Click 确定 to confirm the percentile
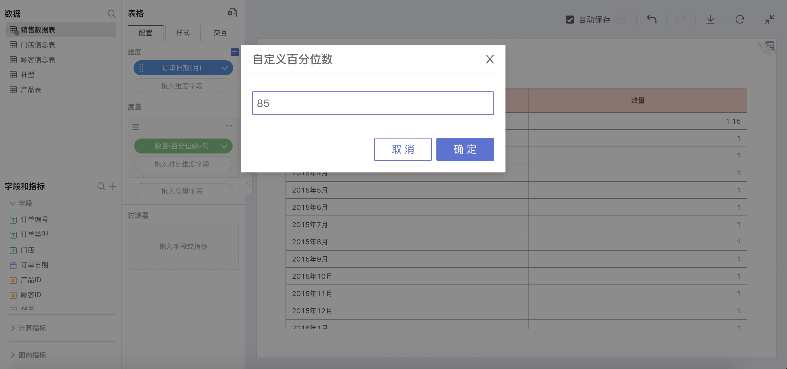 [x=465, y=149]
